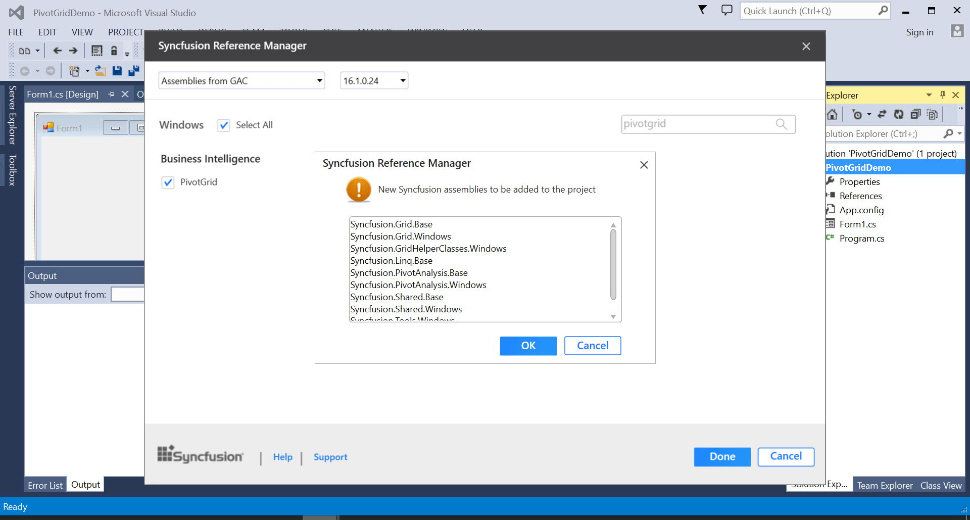970x520 pixels.
Task: Open the EDIT menu
Action: (x=47, y=32)
